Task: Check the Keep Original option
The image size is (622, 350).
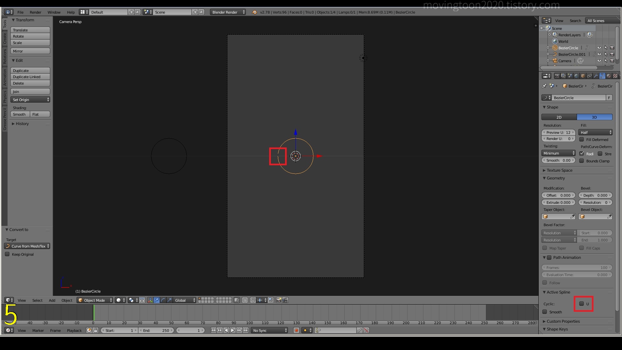Action: tap(7, 254)
